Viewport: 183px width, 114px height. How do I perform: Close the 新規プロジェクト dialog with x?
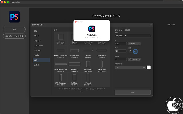point(151,25)
